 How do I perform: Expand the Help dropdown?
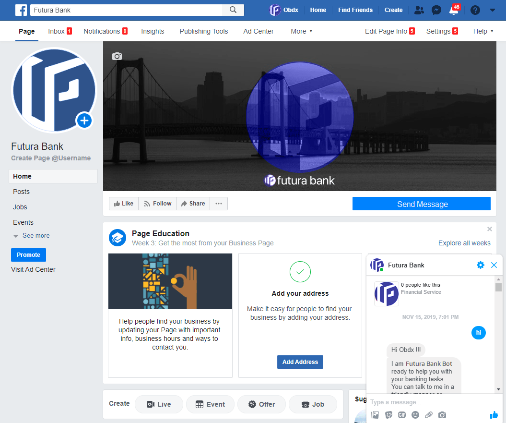(483, 31)
